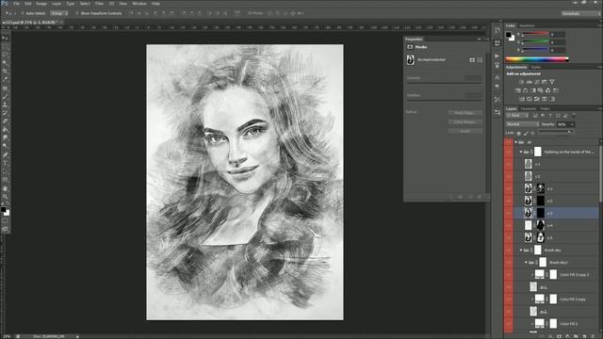Screen dimensions: 603x339
Task: Toggle visibility of Brush sky1 group
Action: 509,263
